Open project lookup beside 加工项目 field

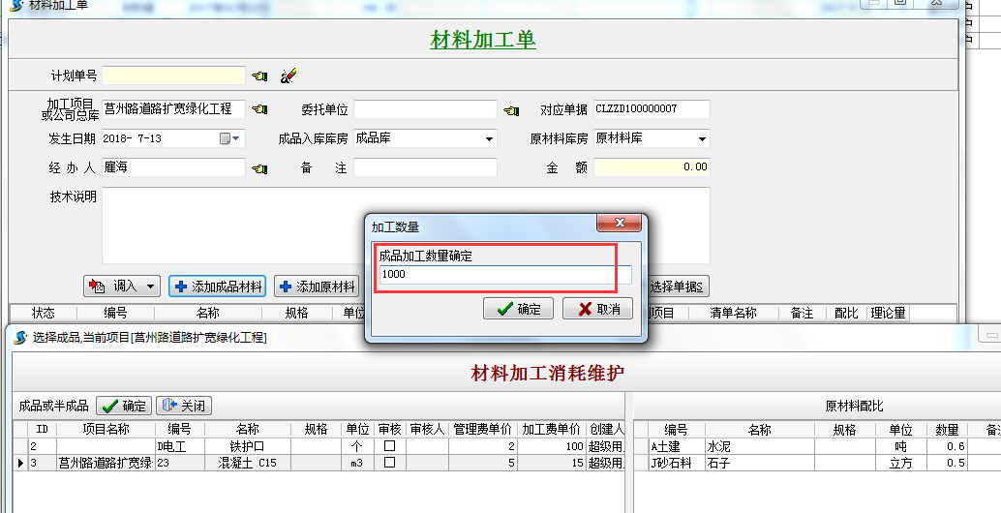tap(259, 109)
